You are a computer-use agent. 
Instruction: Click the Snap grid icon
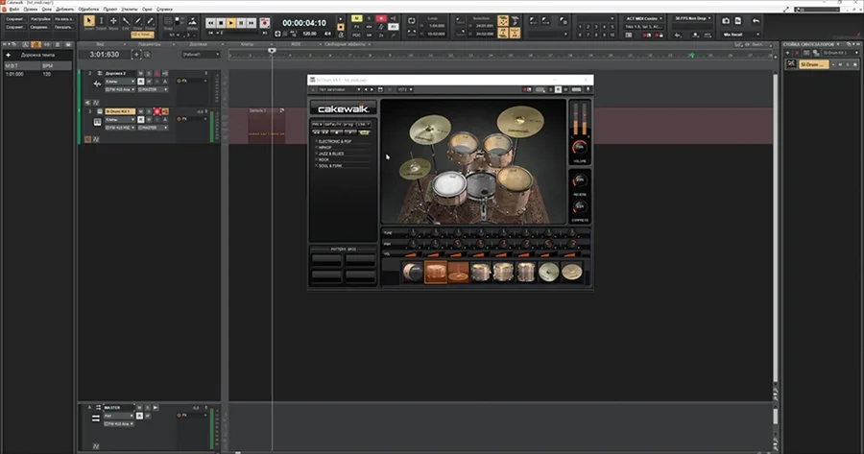(169, 21)
